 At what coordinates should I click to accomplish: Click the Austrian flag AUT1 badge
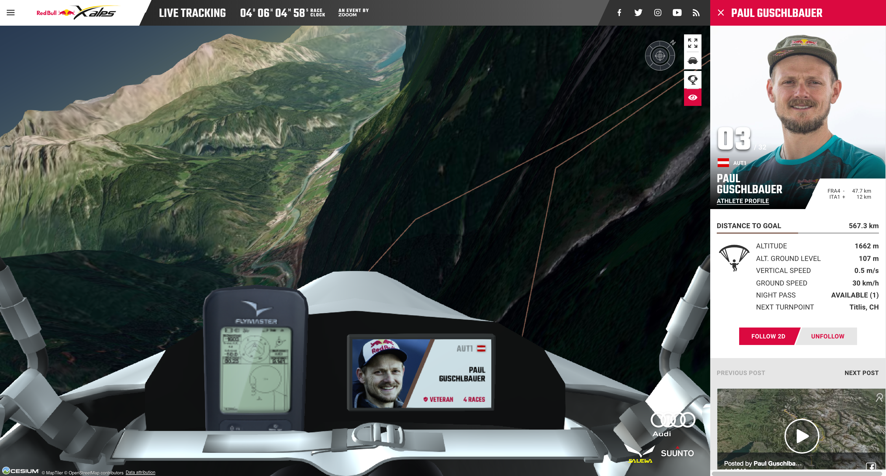(x=732, y=163)
